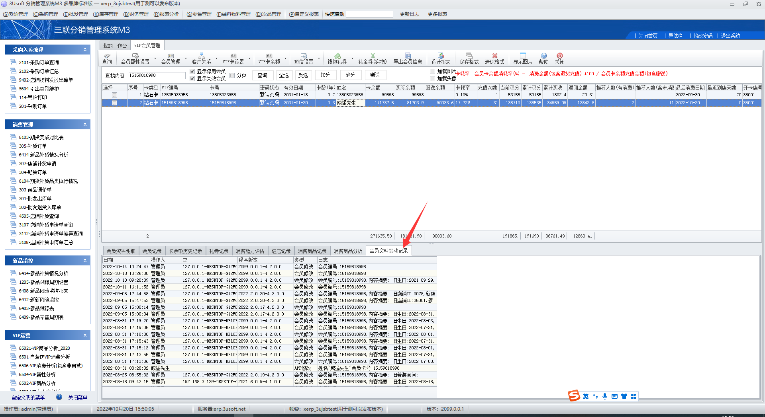Click the 快速启动 input box
Viewport: 765px width, 417px height.
point(369,14)
